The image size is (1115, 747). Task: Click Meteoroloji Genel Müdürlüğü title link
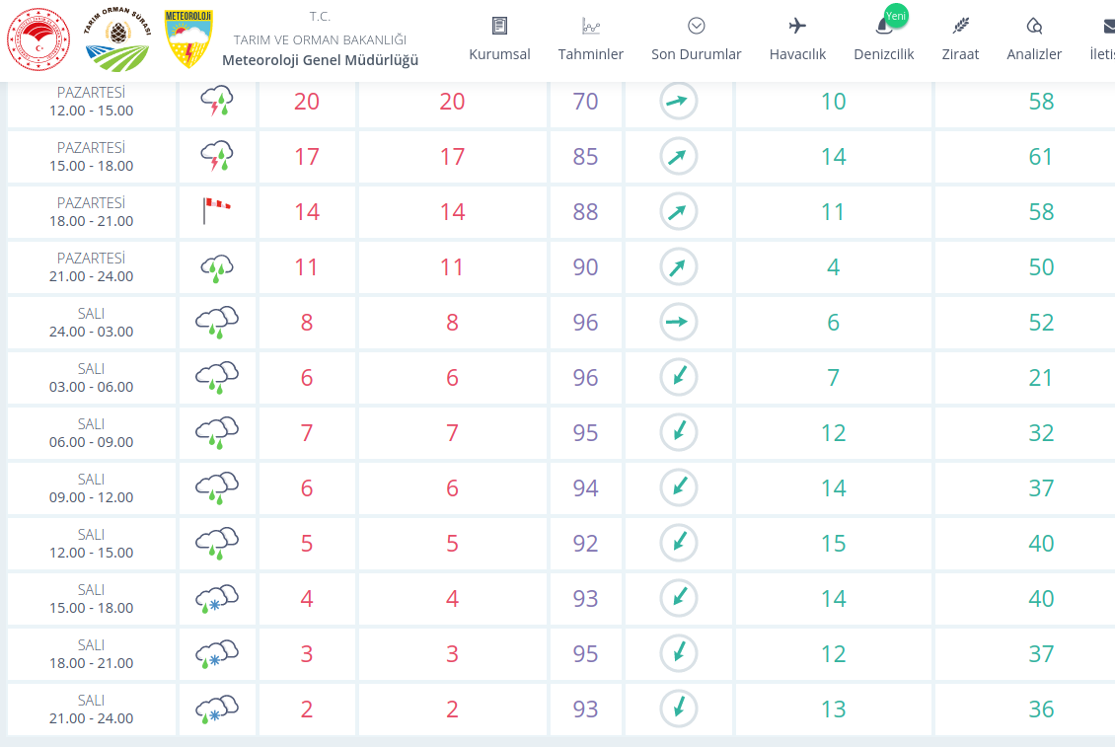click(320, 60)
